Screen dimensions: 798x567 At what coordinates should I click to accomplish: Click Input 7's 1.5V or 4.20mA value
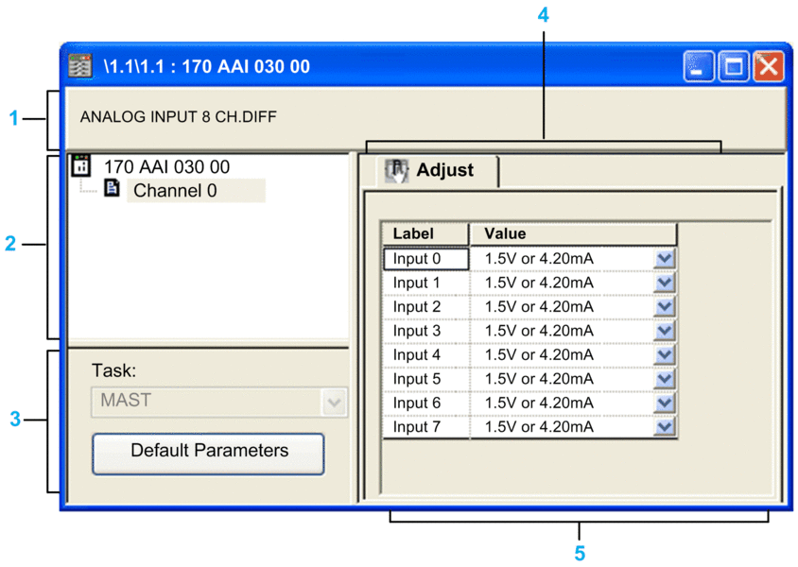[x=539, y=427]
